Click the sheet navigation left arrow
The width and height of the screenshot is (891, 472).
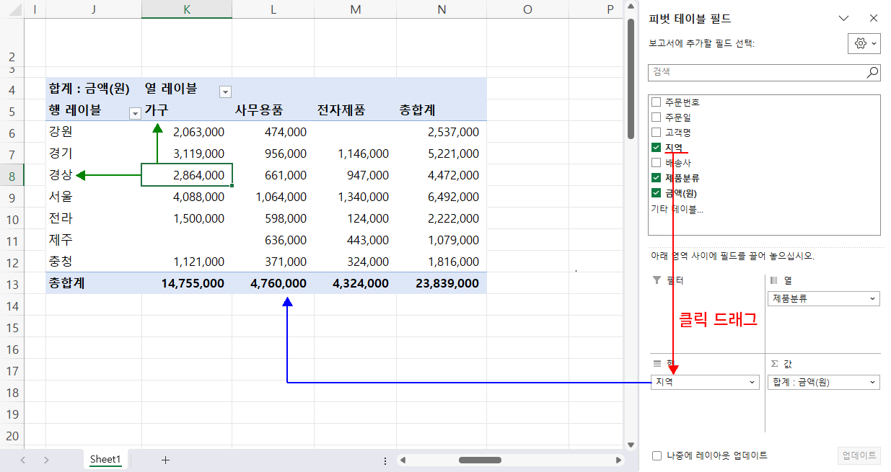coord(22,459)
